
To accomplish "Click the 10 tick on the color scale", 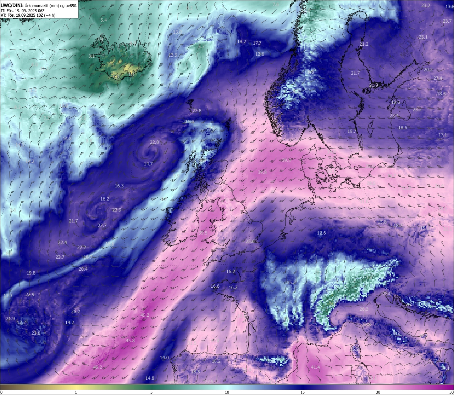I will point(227,392).
